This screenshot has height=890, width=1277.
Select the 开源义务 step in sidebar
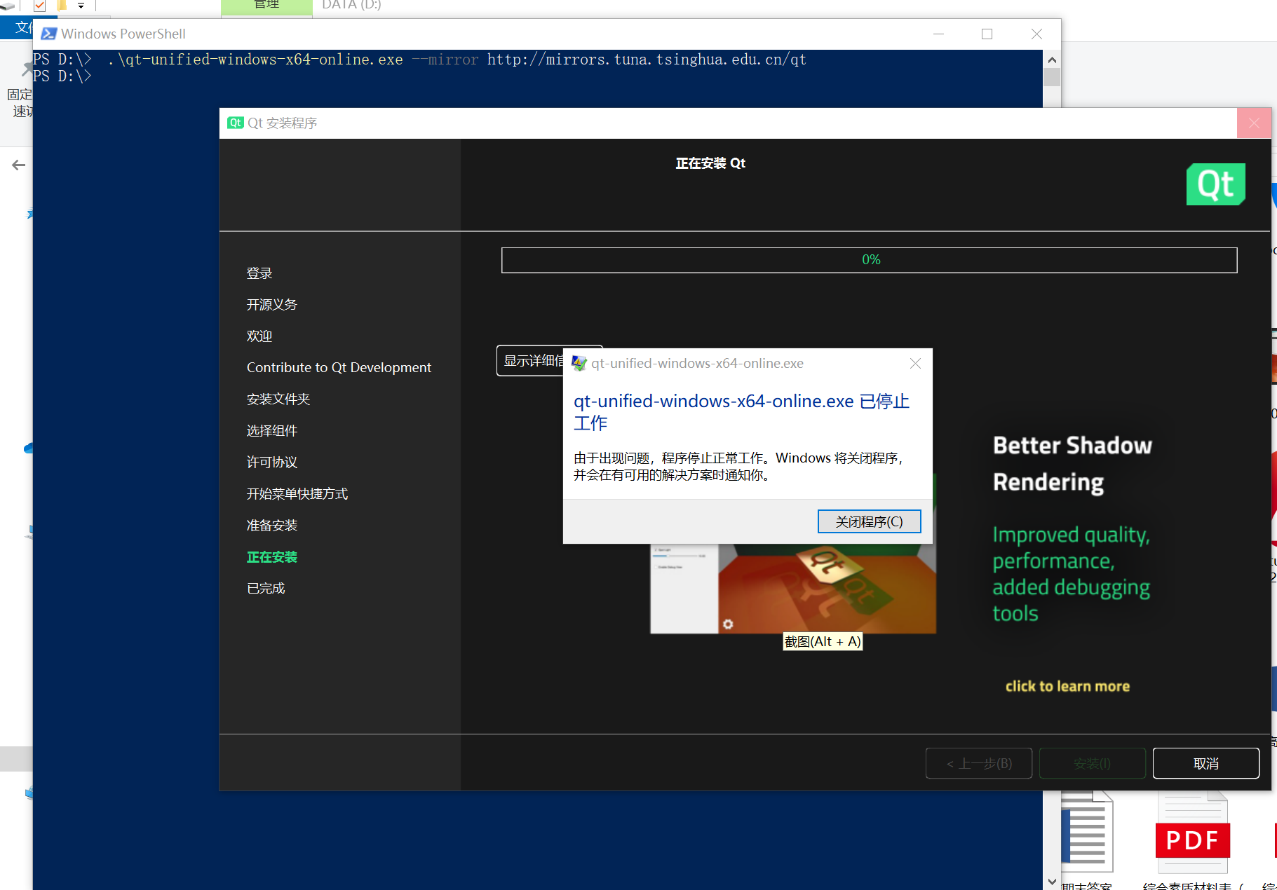(272, 305)
